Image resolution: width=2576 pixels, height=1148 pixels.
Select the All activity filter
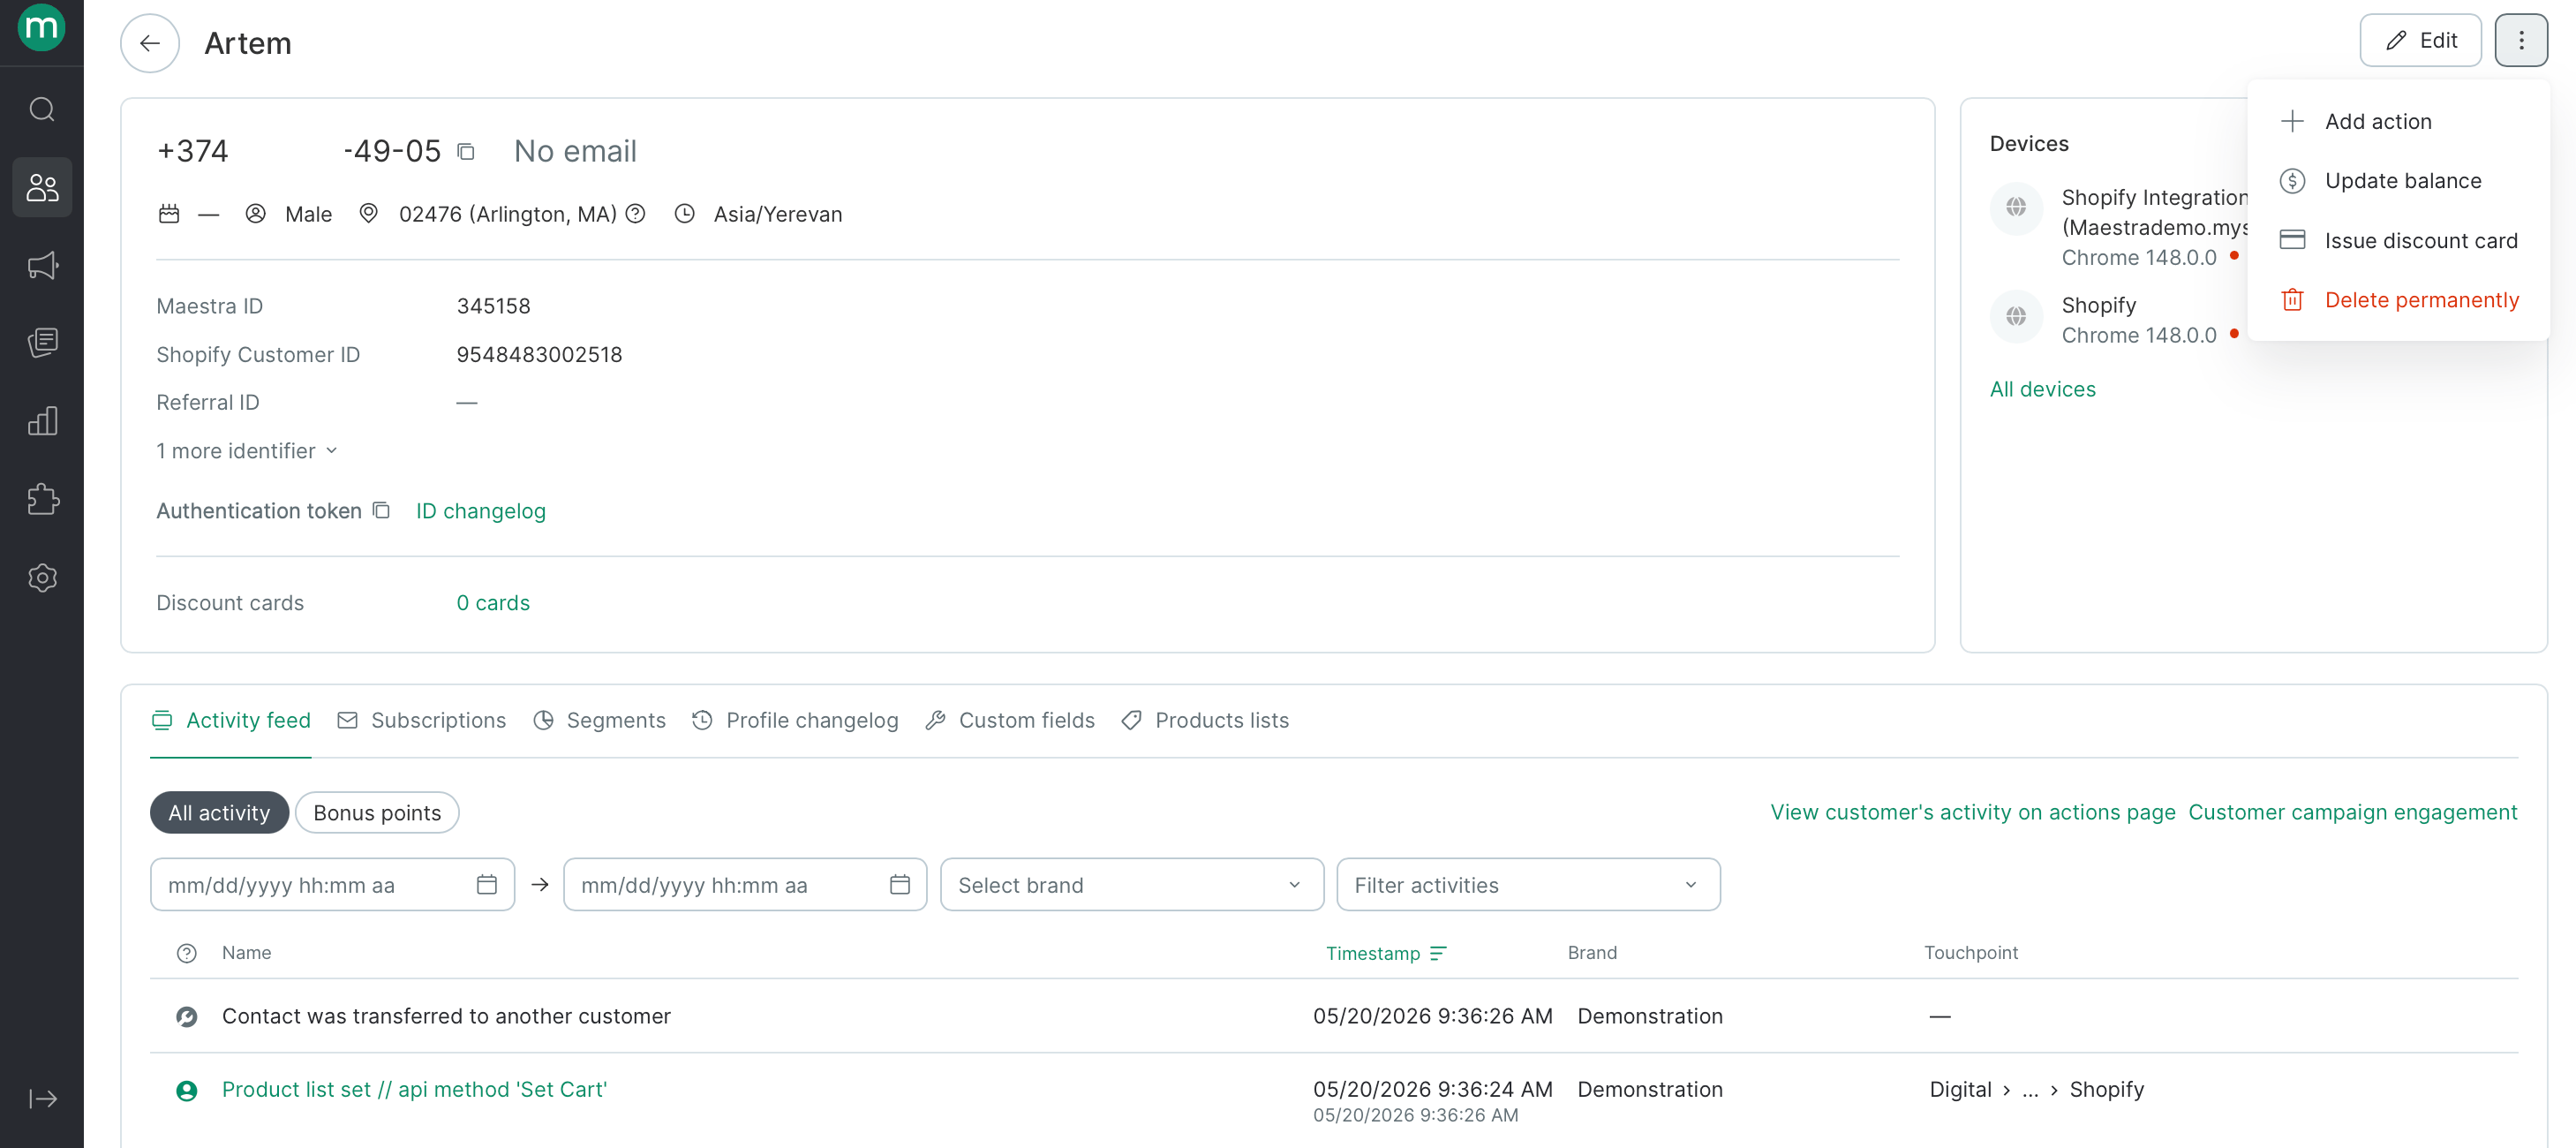click(x=219, y=812)
